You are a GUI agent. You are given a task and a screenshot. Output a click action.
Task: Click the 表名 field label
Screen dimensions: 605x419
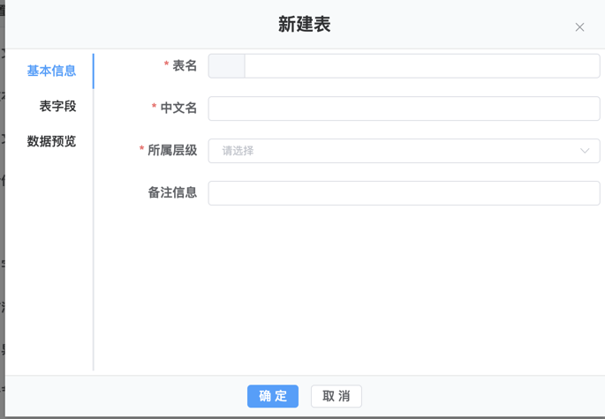pyautogui.click(x=185, y=66)
